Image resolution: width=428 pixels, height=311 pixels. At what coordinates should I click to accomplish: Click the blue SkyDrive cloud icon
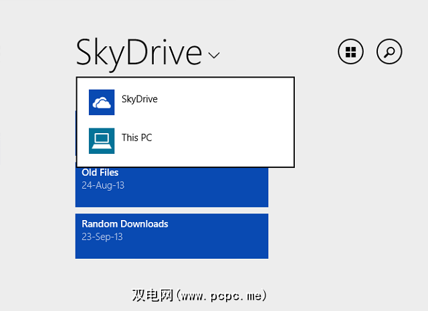point(102,102)
